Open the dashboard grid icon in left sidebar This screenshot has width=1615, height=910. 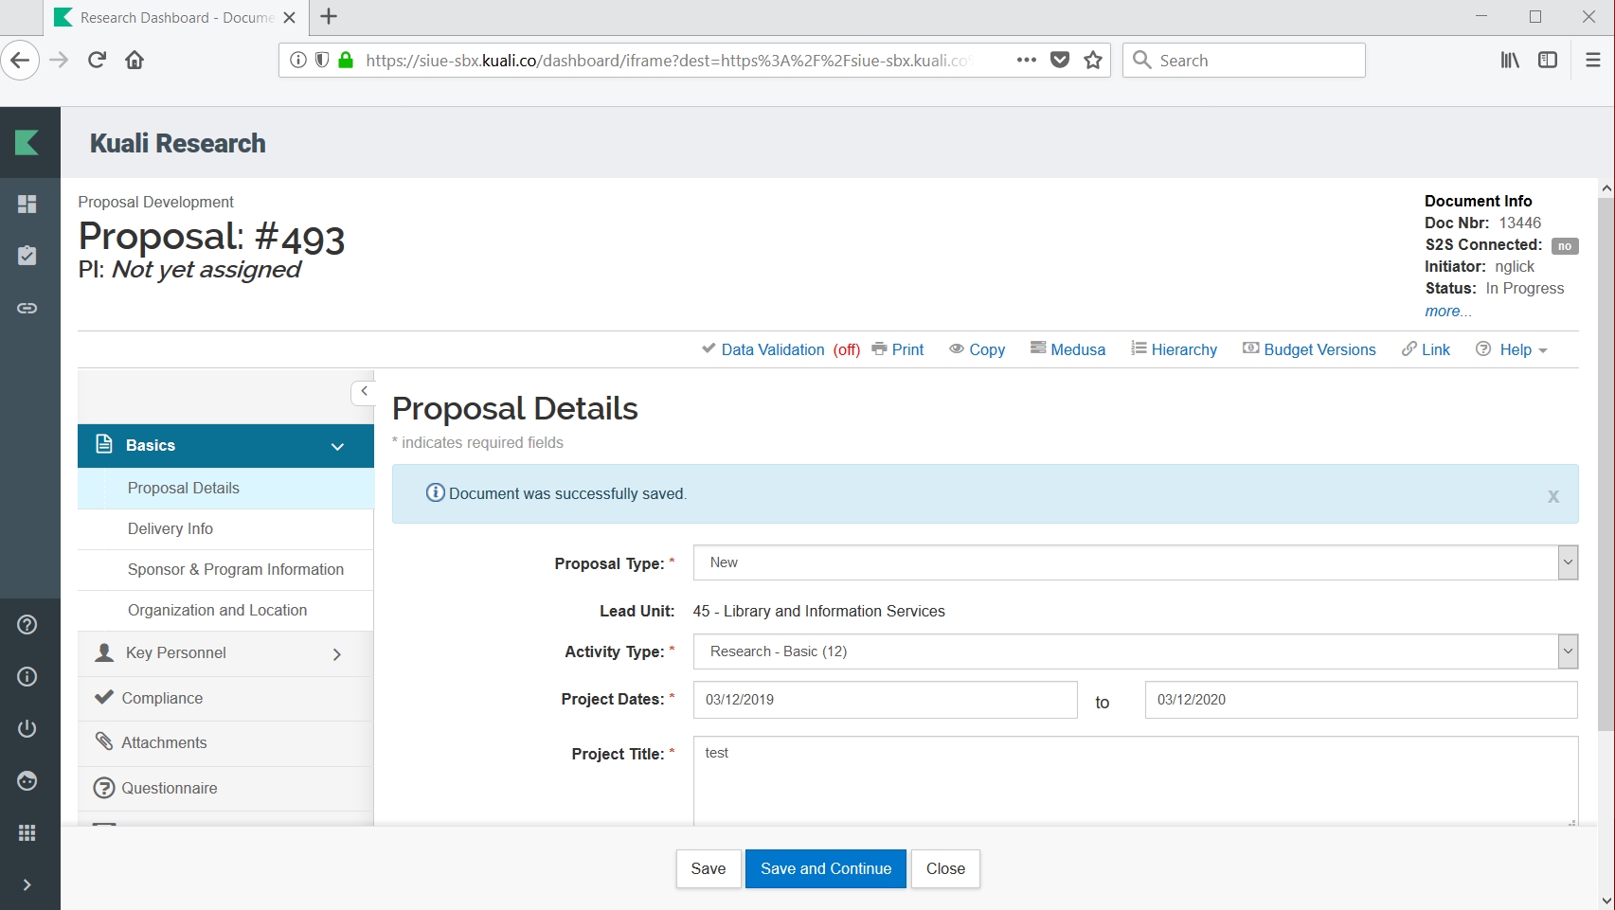tap(27, 204)
